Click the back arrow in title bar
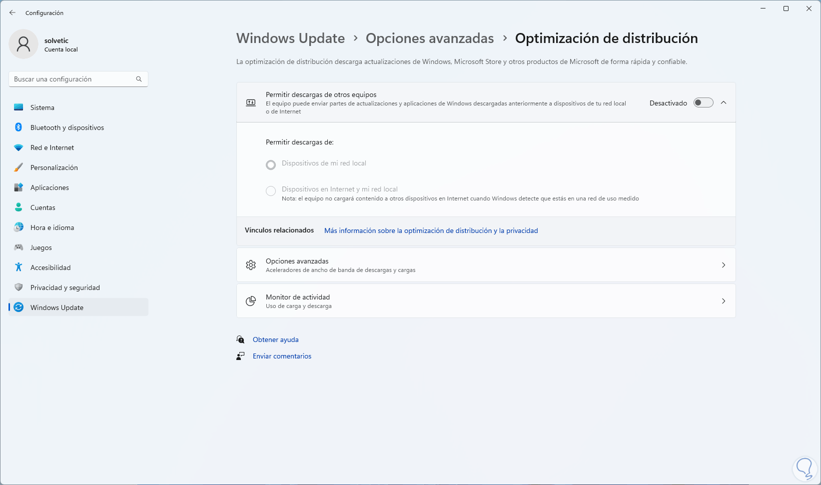This screenshot has width=821, height=485. [x=12, y=13]
